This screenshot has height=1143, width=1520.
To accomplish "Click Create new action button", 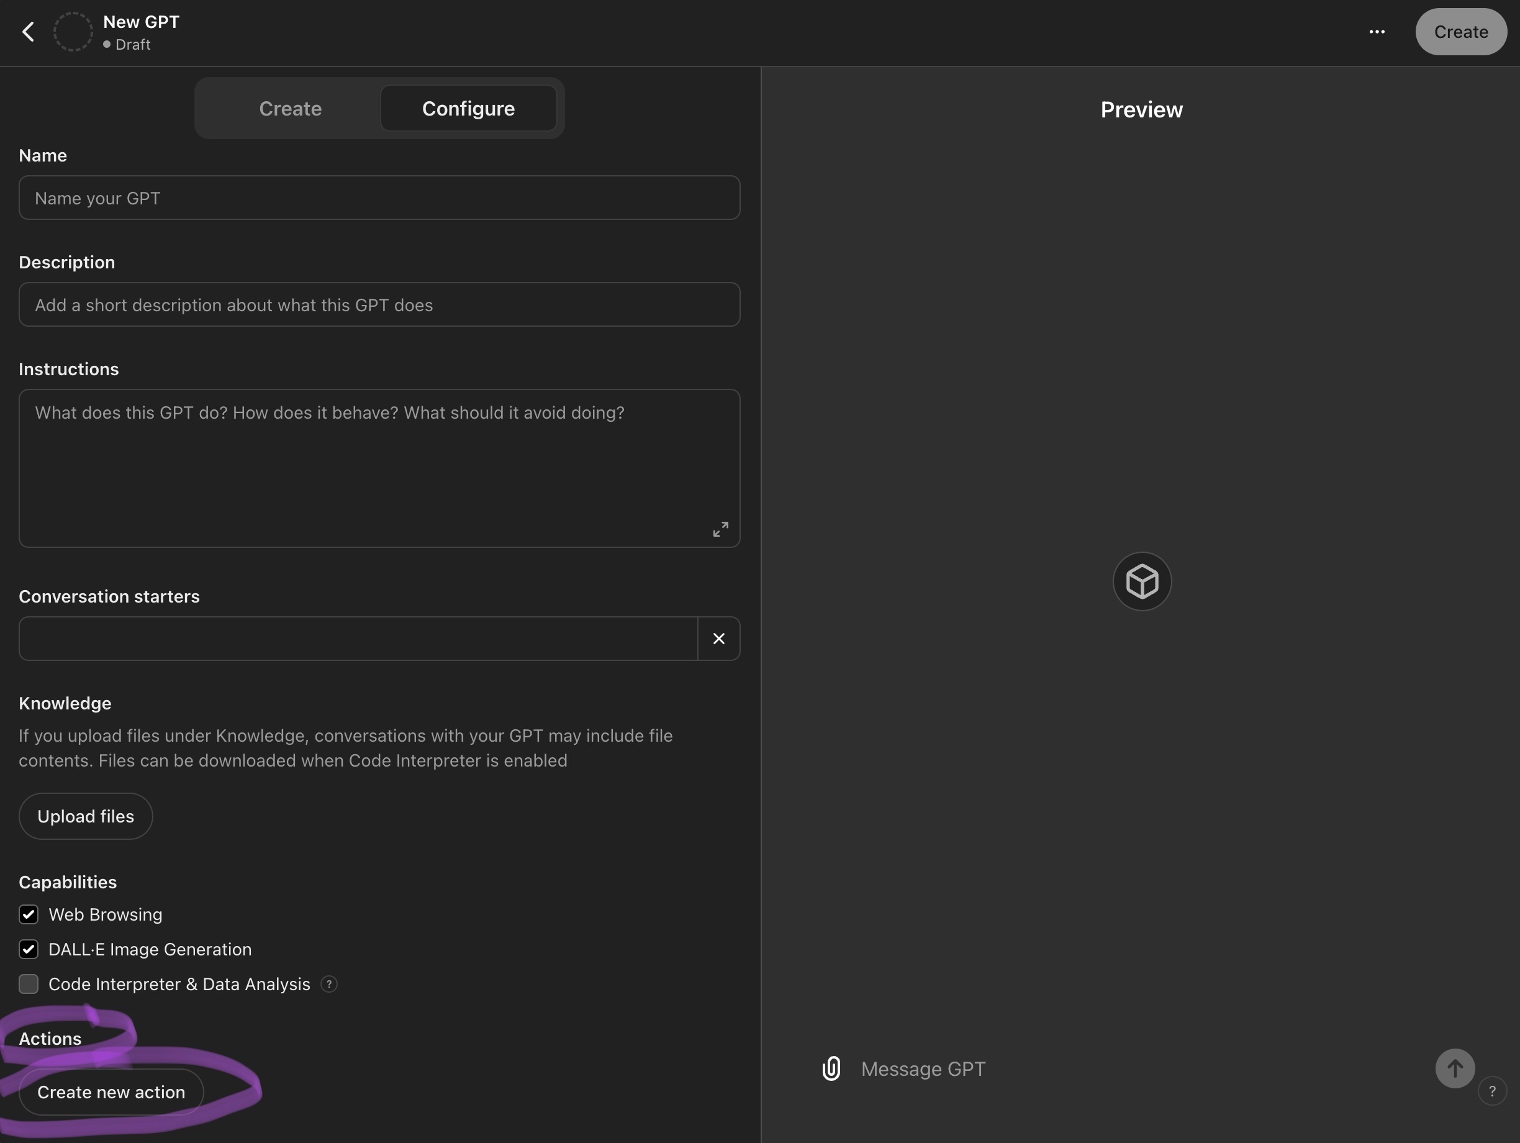I will pos(111,1092).
